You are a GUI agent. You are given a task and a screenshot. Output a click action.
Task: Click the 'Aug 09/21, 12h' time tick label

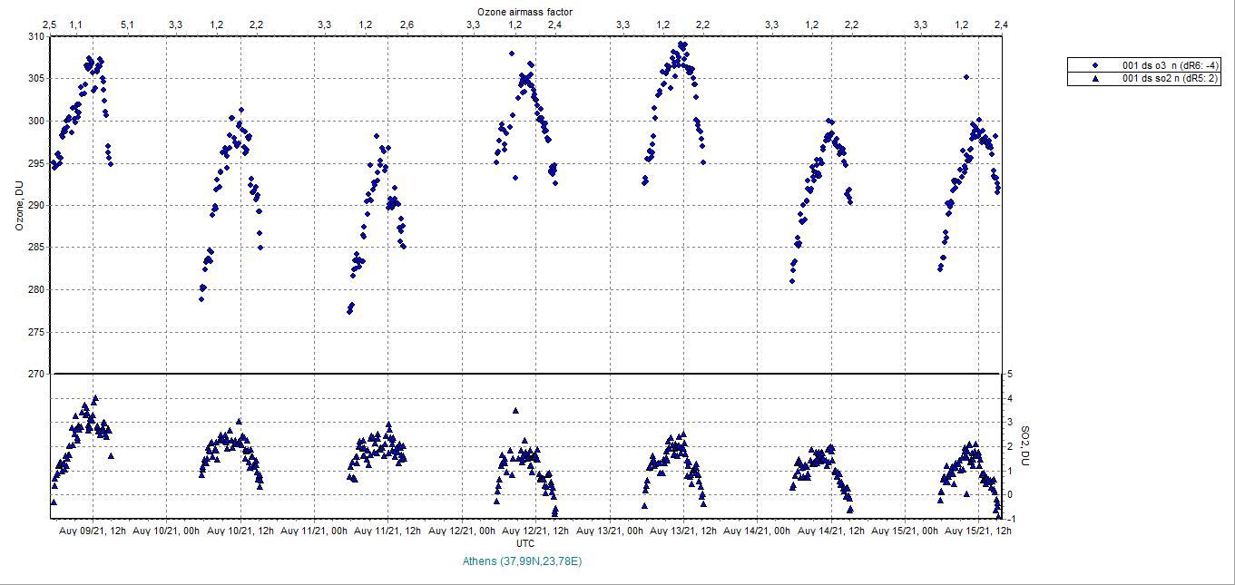click(x=92, y=531)
